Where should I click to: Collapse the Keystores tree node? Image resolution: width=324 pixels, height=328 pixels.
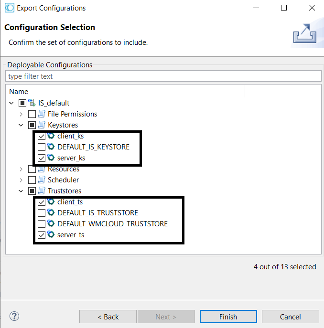pyautogui.click(x=21, y=125)
